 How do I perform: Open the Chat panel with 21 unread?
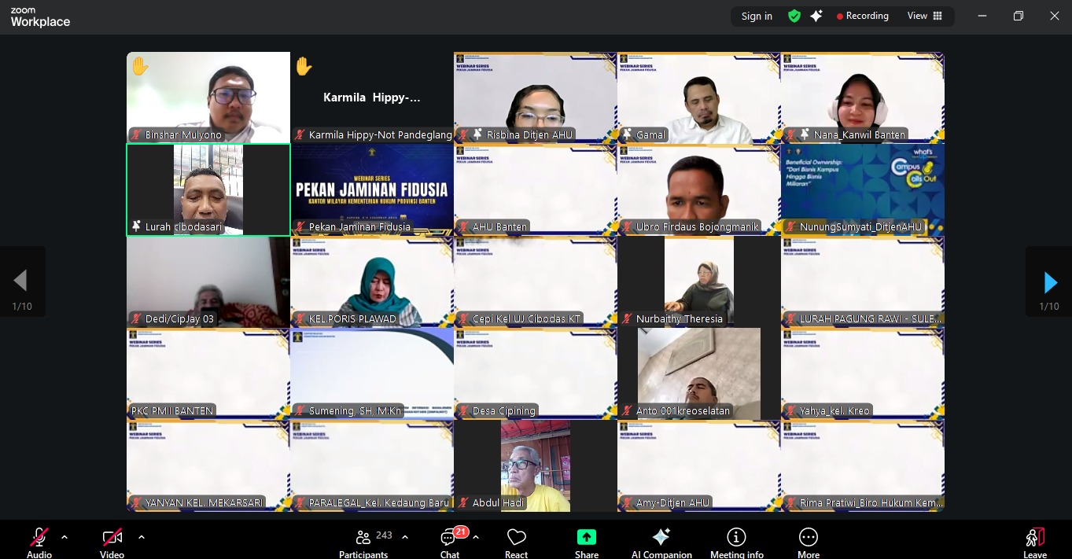pyautogui.click(x=450, y=538)
